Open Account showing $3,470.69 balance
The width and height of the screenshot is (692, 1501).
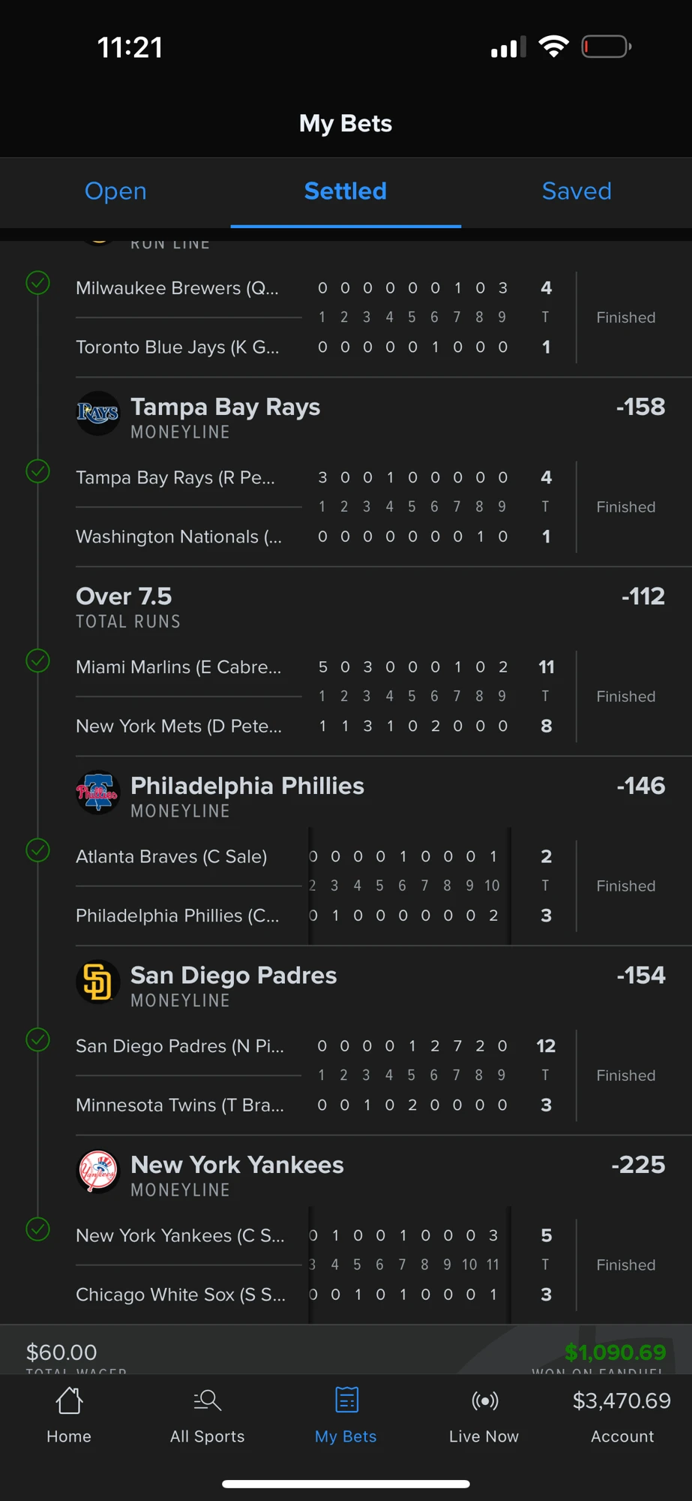[622, 1416]
